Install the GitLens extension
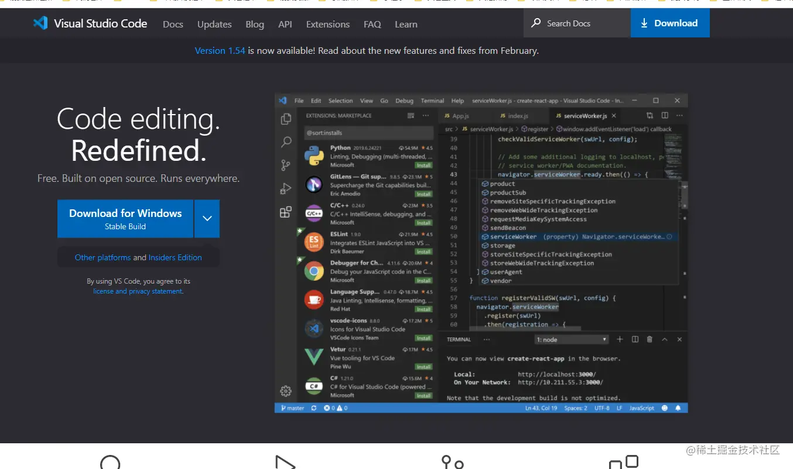The image size is (793, 469). 423,194
